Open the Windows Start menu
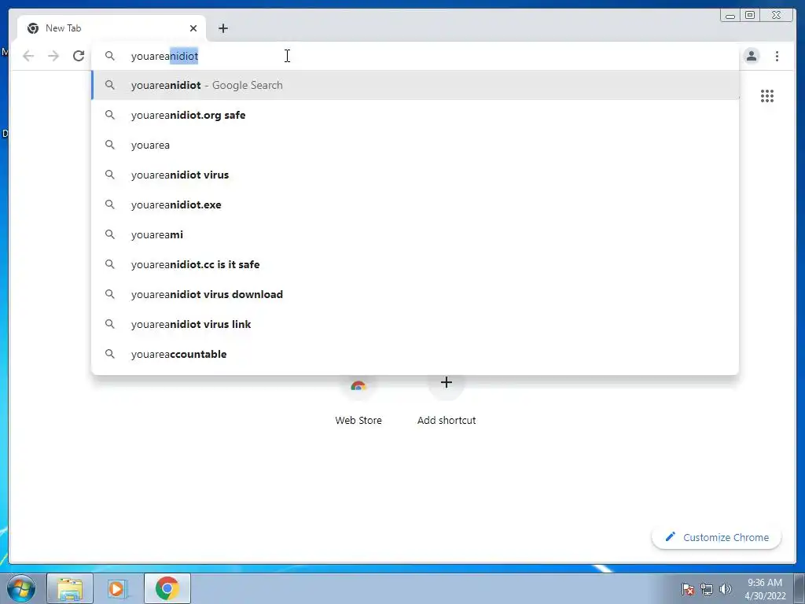The height and width of the screenshot is (604, 805). (21, 588)
